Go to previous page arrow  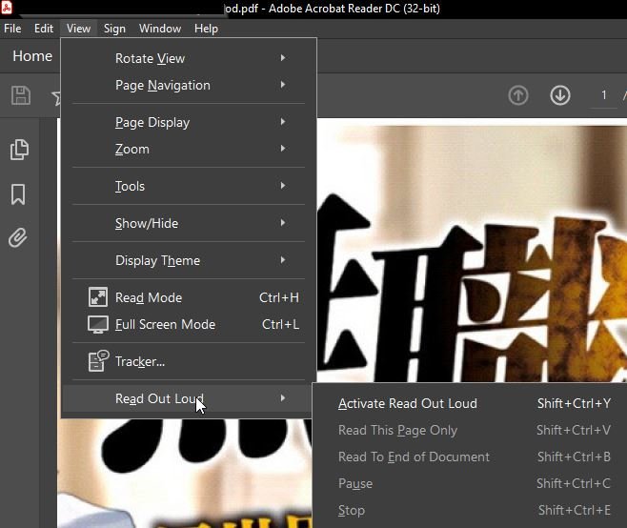tap(518, 95)
